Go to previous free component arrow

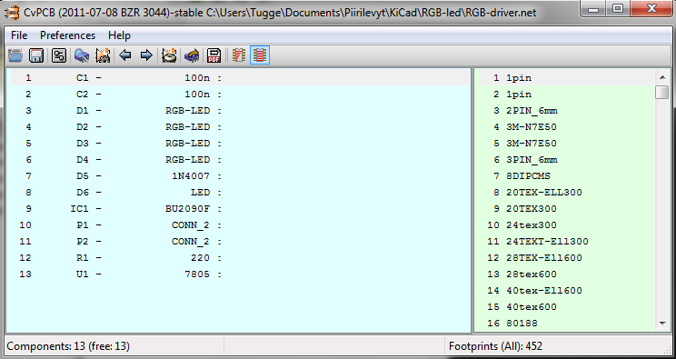[125, 55]
